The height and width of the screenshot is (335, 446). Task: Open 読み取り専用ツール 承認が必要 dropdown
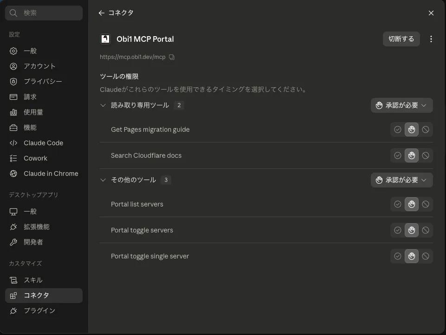401,105
